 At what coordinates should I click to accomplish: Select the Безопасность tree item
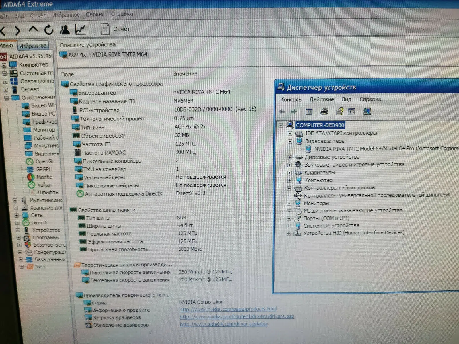point(49,245)
